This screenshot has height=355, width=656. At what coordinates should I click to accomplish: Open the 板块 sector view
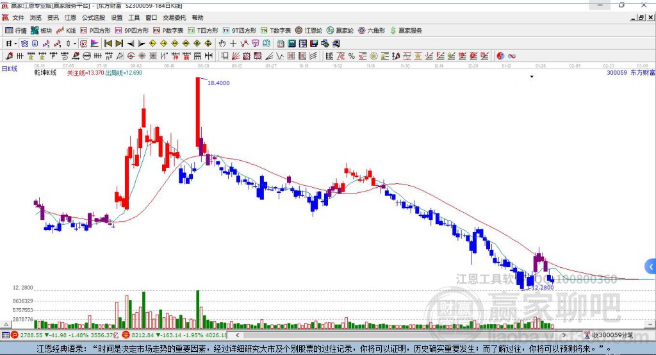point(42,31)
